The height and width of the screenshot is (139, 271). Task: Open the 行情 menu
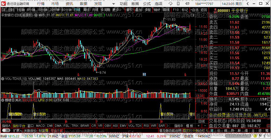(40, 4)
